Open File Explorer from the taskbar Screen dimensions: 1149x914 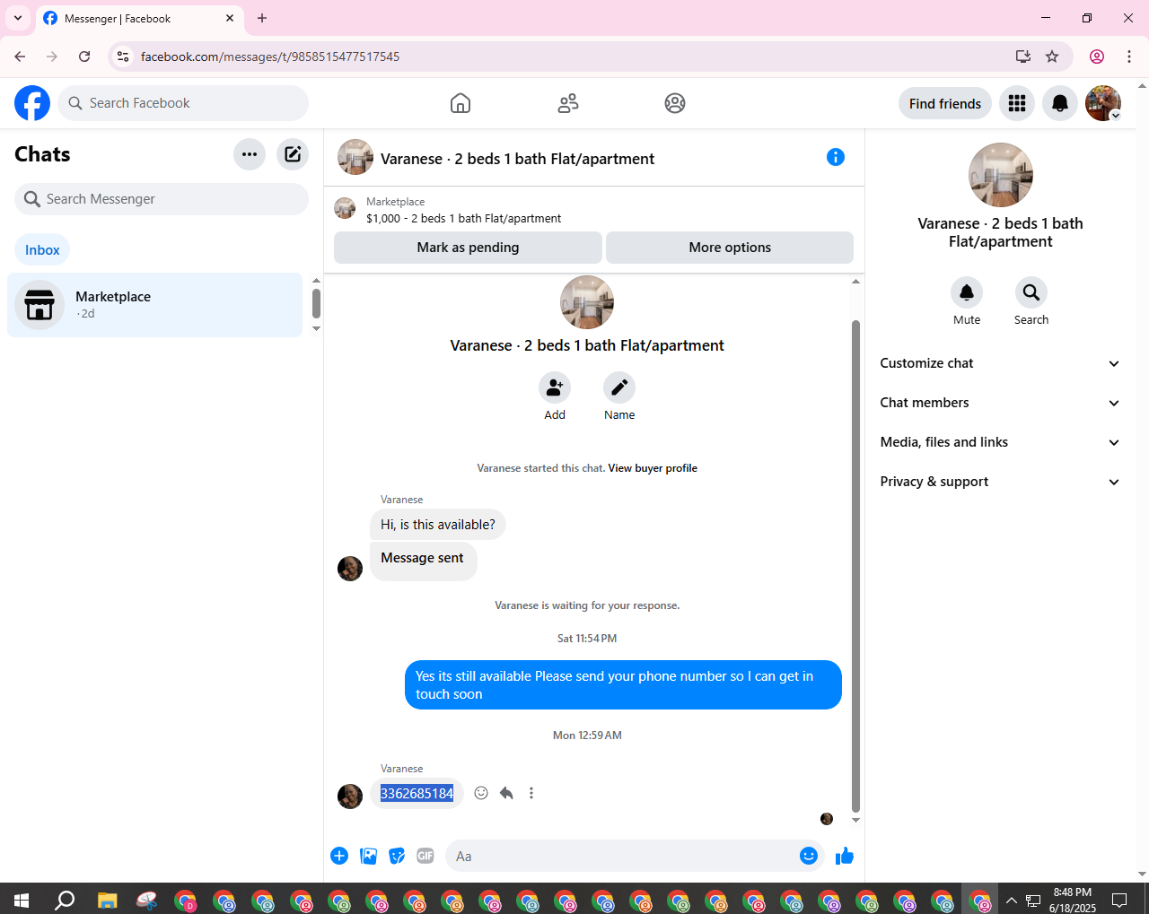pyautogui.click(x=108, y=900)
